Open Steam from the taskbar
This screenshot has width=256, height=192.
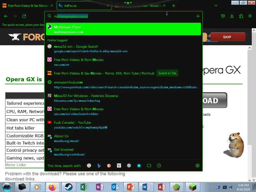coord(68,187)
